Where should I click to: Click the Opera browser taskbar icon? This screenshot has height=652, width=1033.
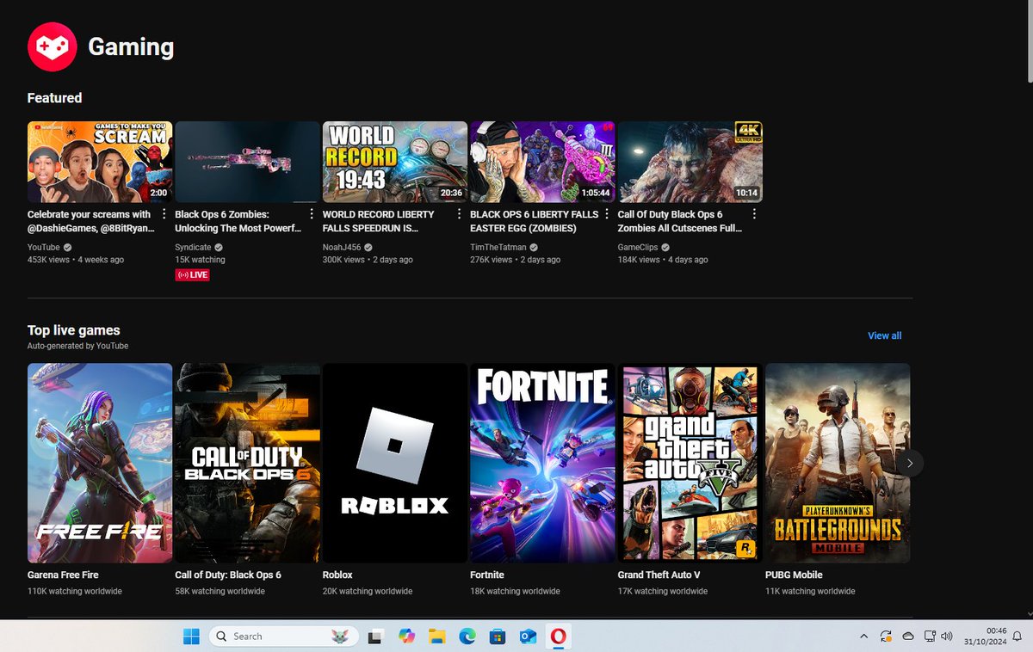(x=558, y=637)
